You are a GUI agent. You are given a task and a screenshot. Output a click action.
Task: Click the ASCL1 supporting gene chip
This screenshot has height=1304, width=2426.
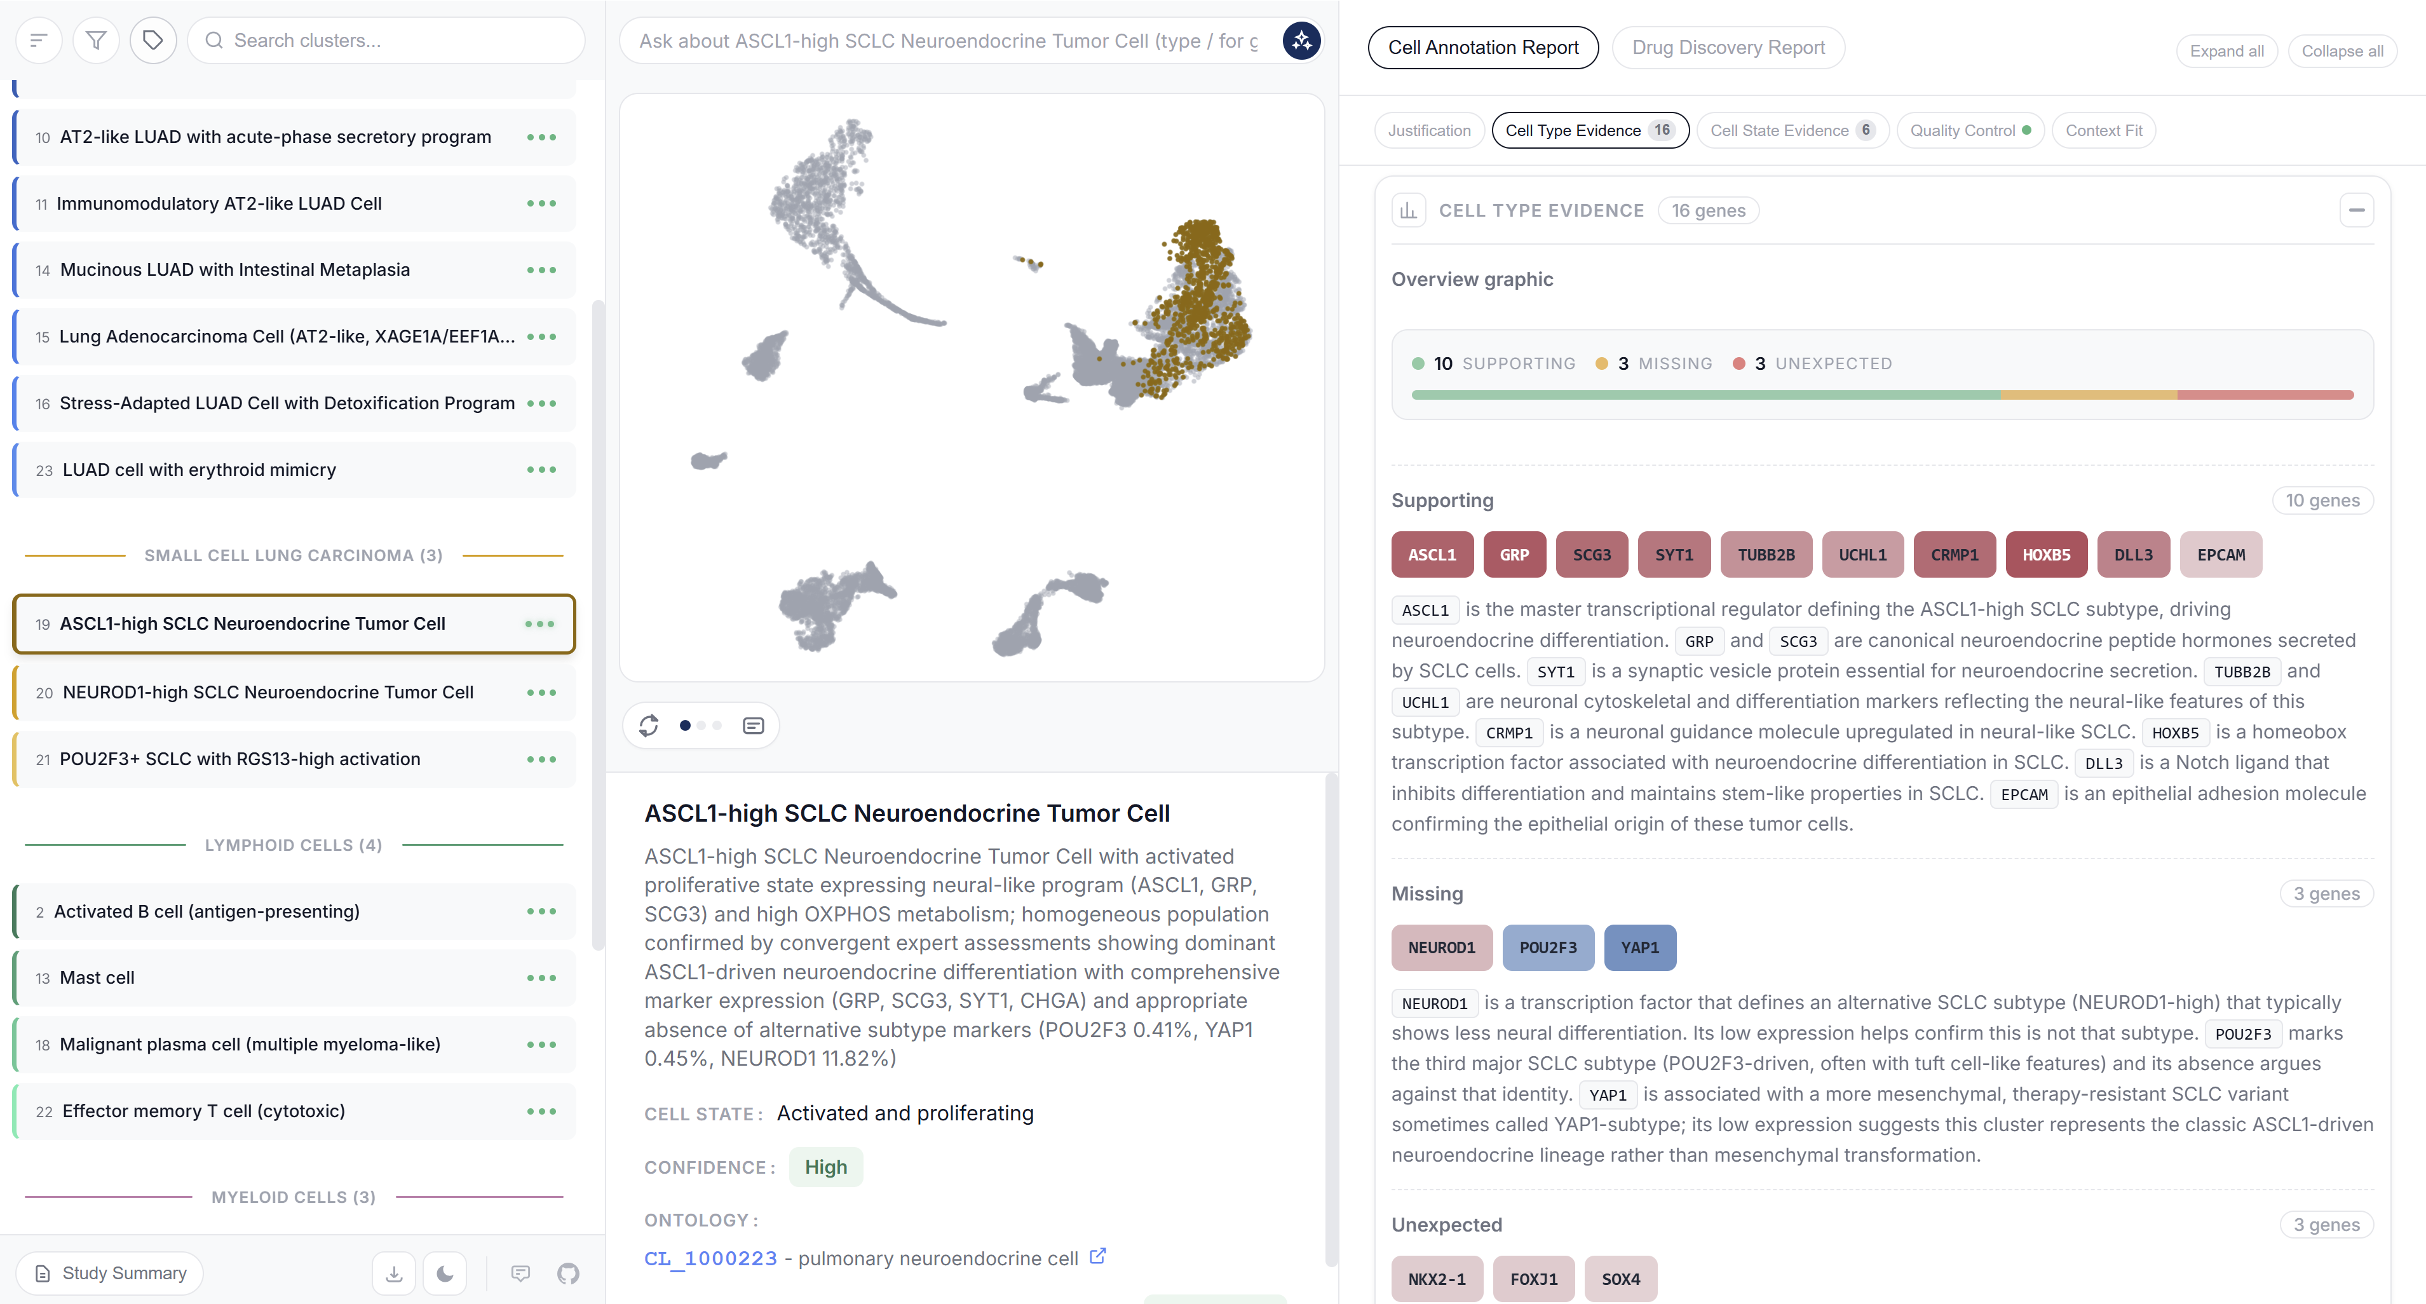(x=1432, y=555)
